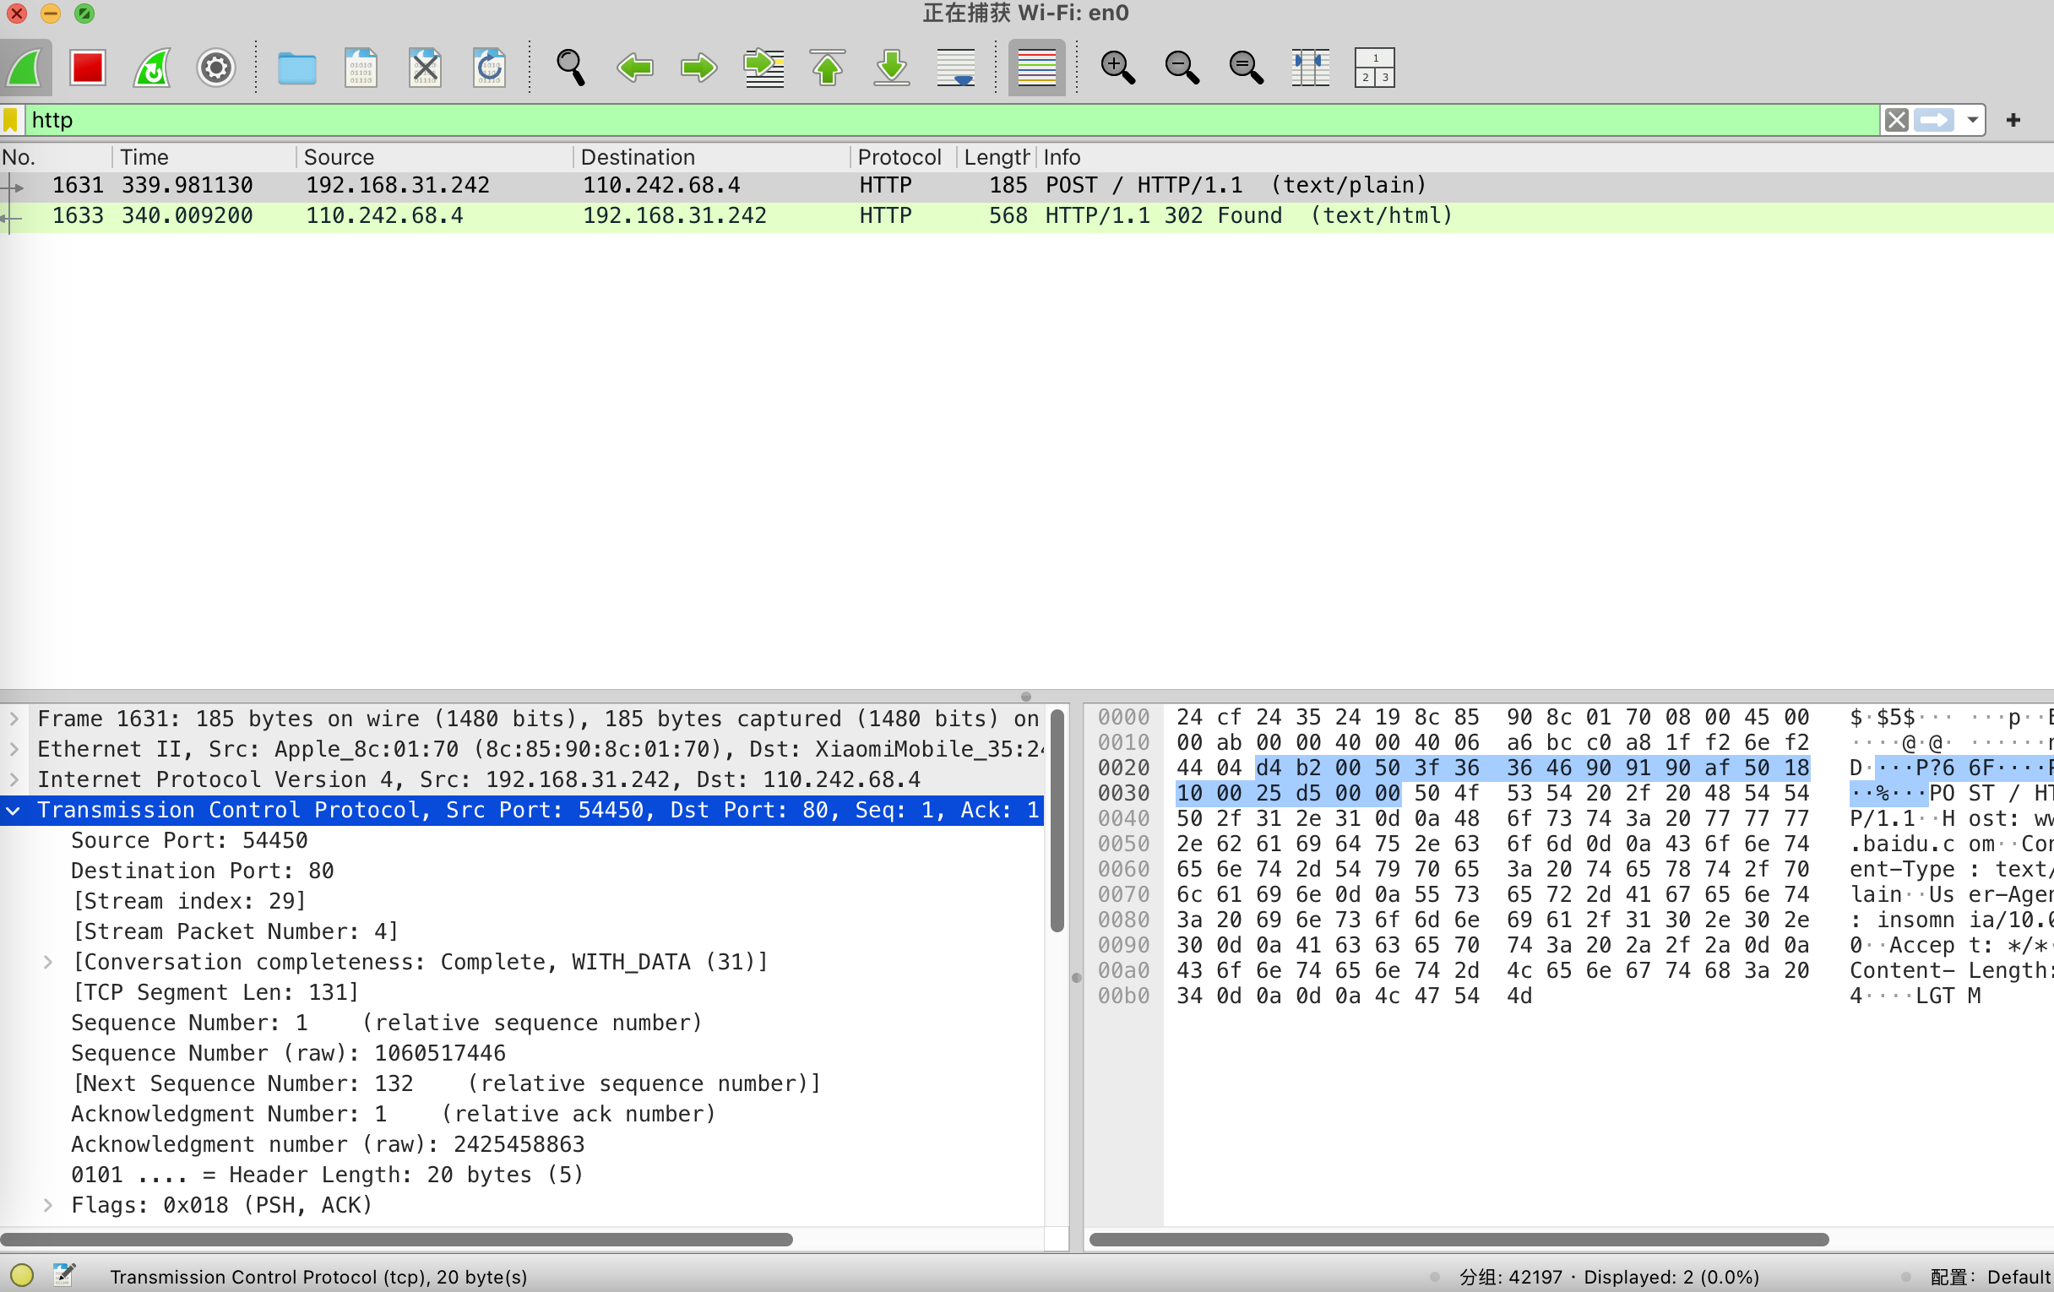Clear the http display filter
The height and width of the screenshot is (1292, 2054).
coord(1895,120)
